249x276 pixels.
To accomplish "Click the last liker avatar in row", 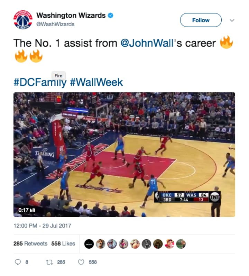I will click(181, 244).
